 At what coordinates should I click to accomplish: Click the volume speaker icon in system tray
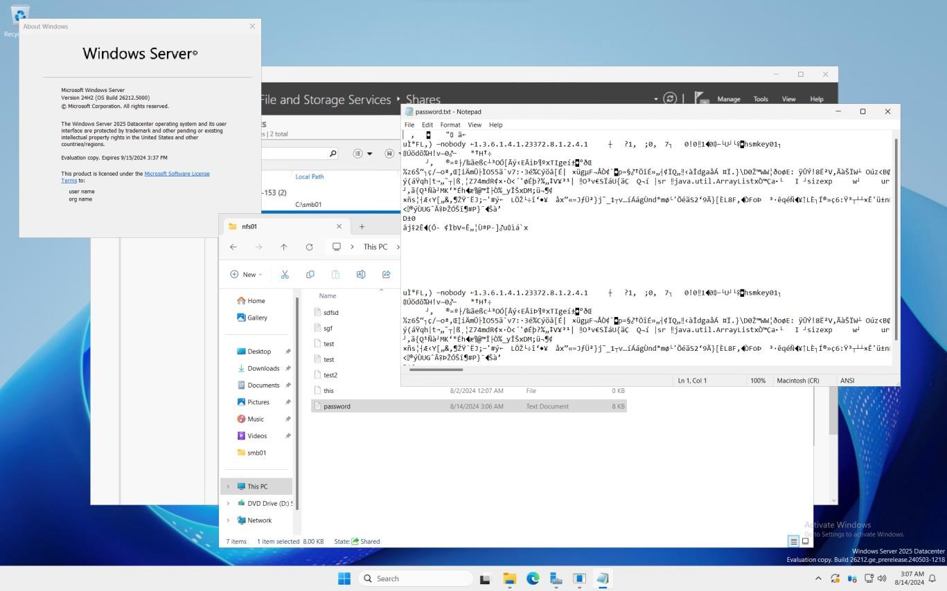point(881,579)
